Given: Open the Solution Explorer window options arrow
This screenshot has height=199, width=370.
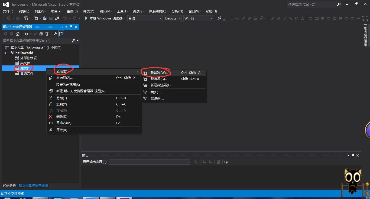Looking at the screenshot, I should pyautogui.click(x=66, y=27).
